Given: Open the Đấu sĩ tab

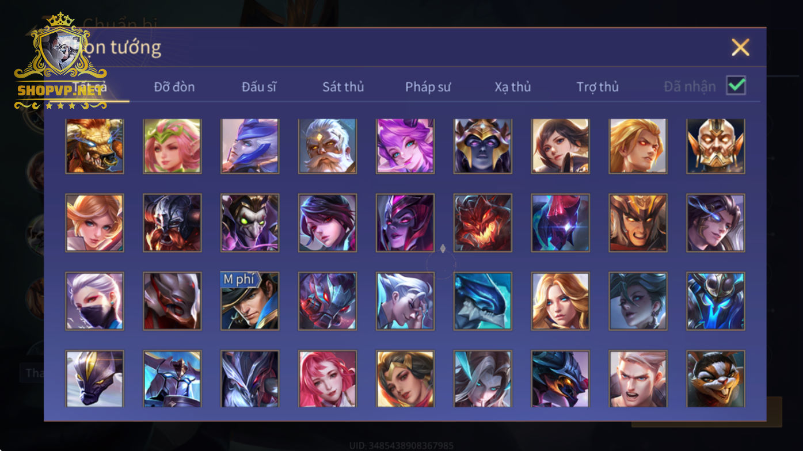Looking at the screenshot, I should [259, 87].
